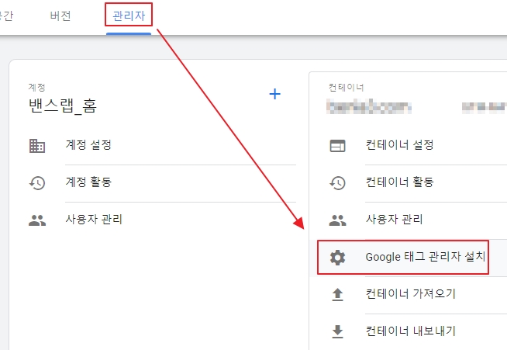Click the blurred container name under 컨테이너
This screenshot has width=507, height=350.
coord(369,107)
